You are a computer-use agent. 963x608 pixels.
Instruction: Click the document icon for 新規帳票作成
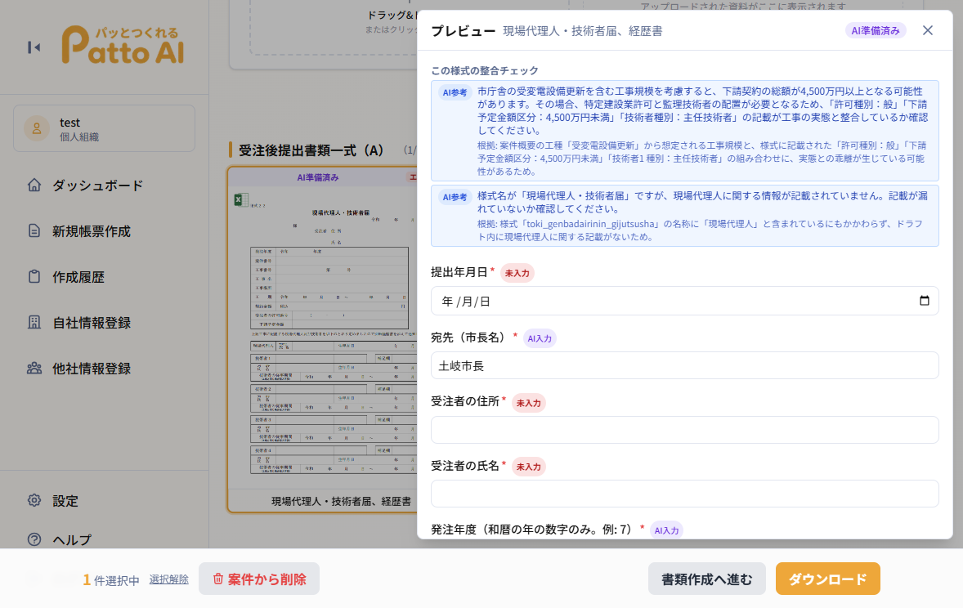[34, 231]
